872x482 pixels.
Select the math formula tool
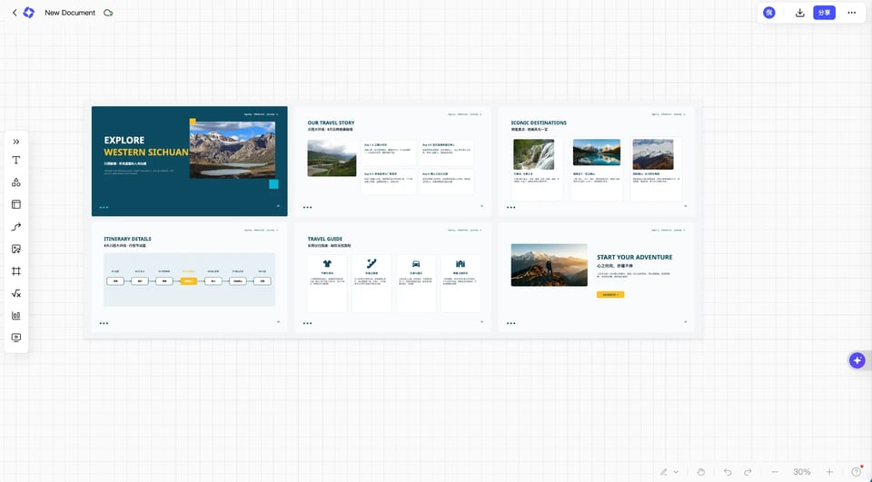point(16,293)
